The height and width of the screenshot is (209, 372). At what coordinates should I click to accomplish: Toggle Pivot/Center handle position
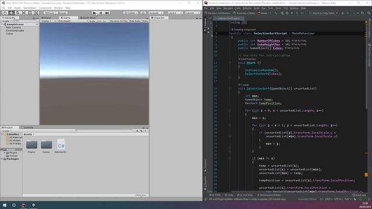click(x=49, y=13)
